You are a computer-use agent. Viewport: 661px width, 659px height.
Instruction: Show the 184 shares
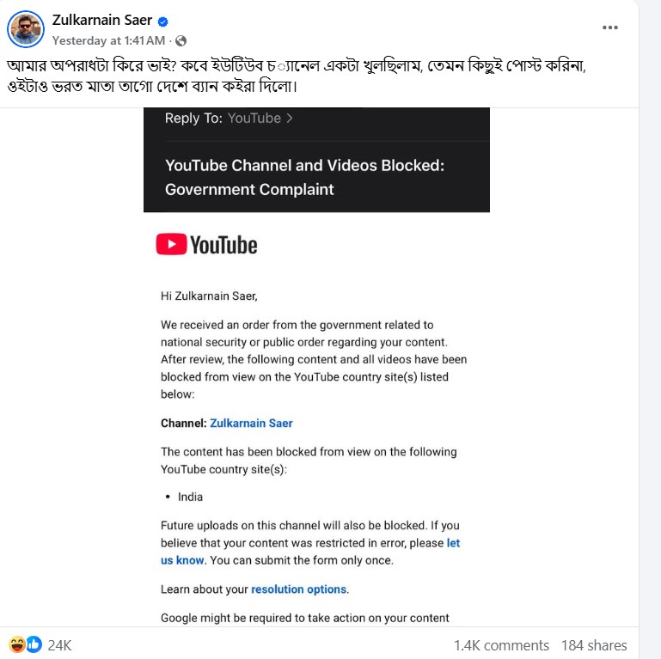(594, 645)
